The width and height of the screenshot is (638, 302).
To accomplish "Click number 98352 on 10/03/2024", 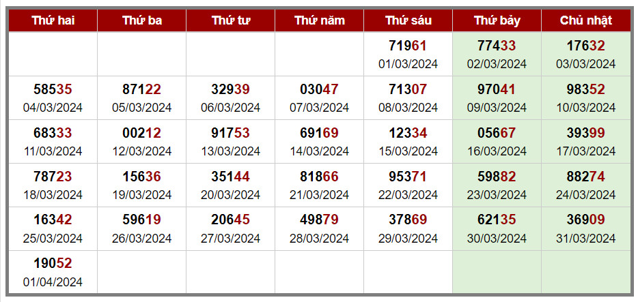I will tap(586, 97).
